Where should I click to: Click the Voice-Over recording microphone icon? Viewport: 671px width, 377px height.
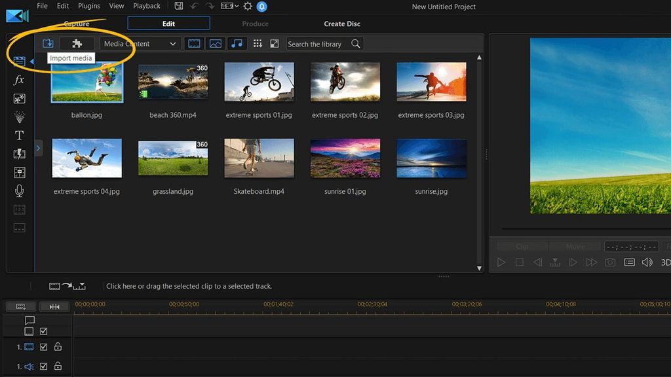click(x=20, y=190)
